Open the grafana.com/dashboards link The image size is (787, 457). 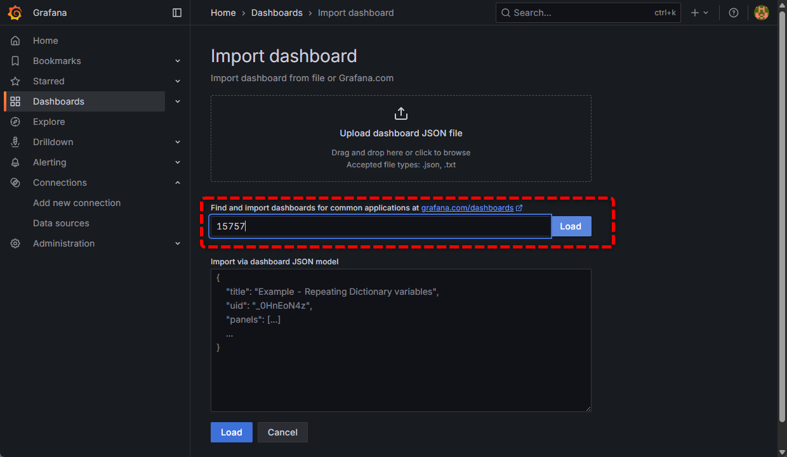pos(467,208)
